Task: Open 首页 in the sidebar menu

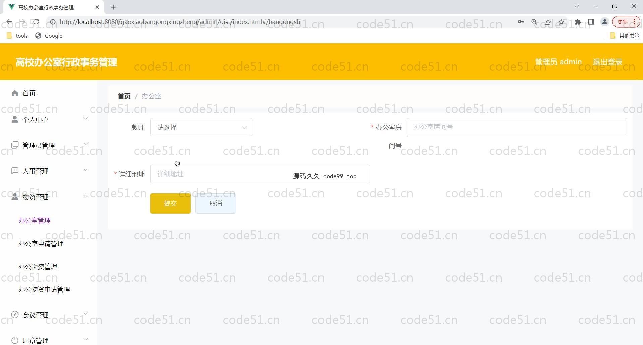Action: pyautogui.click(x=29, y=93)
